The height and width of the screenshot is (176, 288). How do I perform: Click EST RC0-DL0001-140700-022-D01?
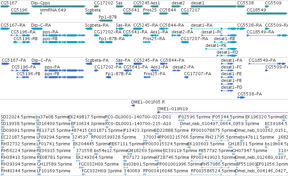[x=138, y=117]
